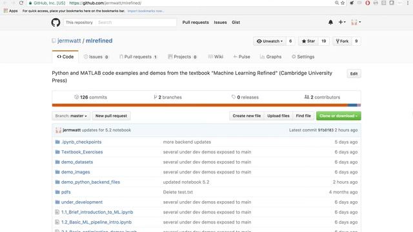Viewport: 413px width, 232px height.
Task: Open the Chrome three-dot menu
Action: [408, 3]
